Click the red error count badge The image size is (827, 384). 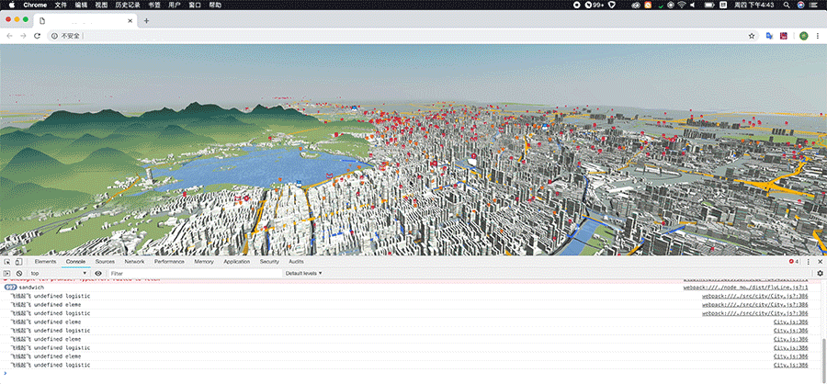click(x=794, y=262)
